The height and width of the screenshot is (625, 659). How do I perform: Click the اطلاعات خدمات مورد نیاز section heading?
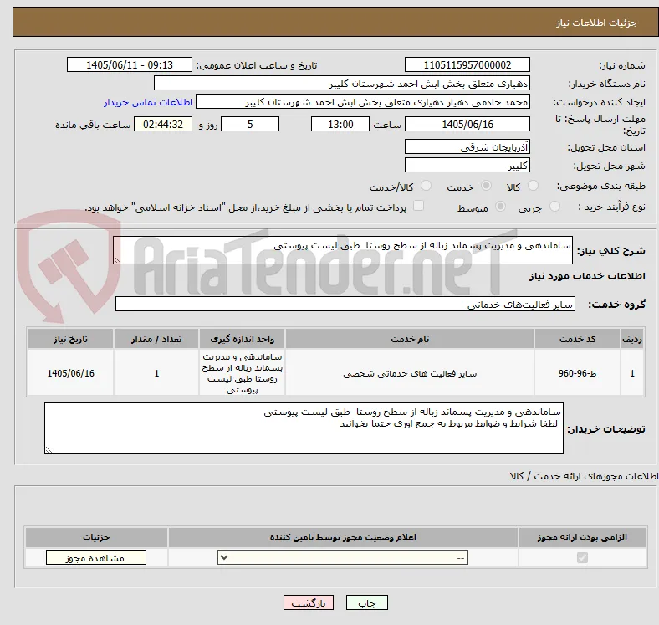(x=587, y=276)
